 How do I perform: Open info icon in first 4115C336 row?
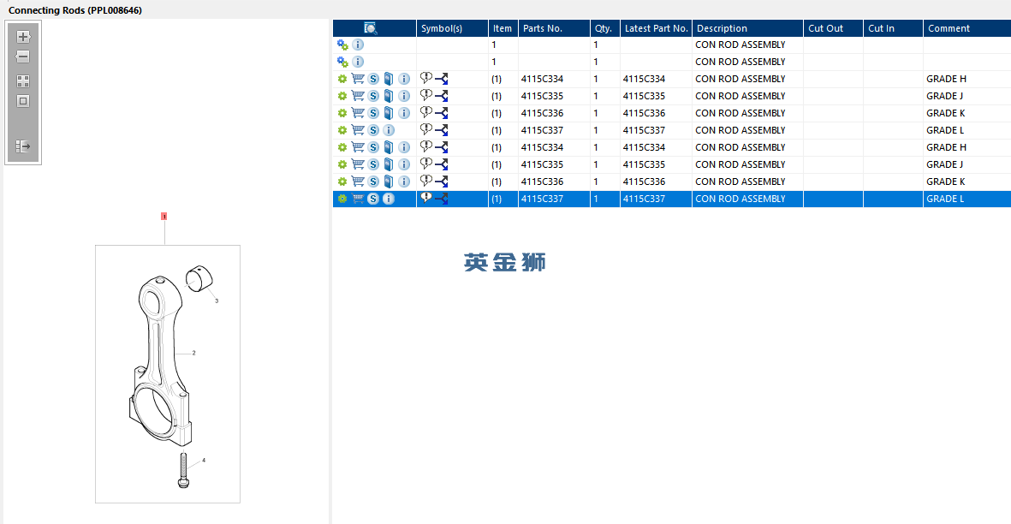pyautogui.click(x=404, y=113)
